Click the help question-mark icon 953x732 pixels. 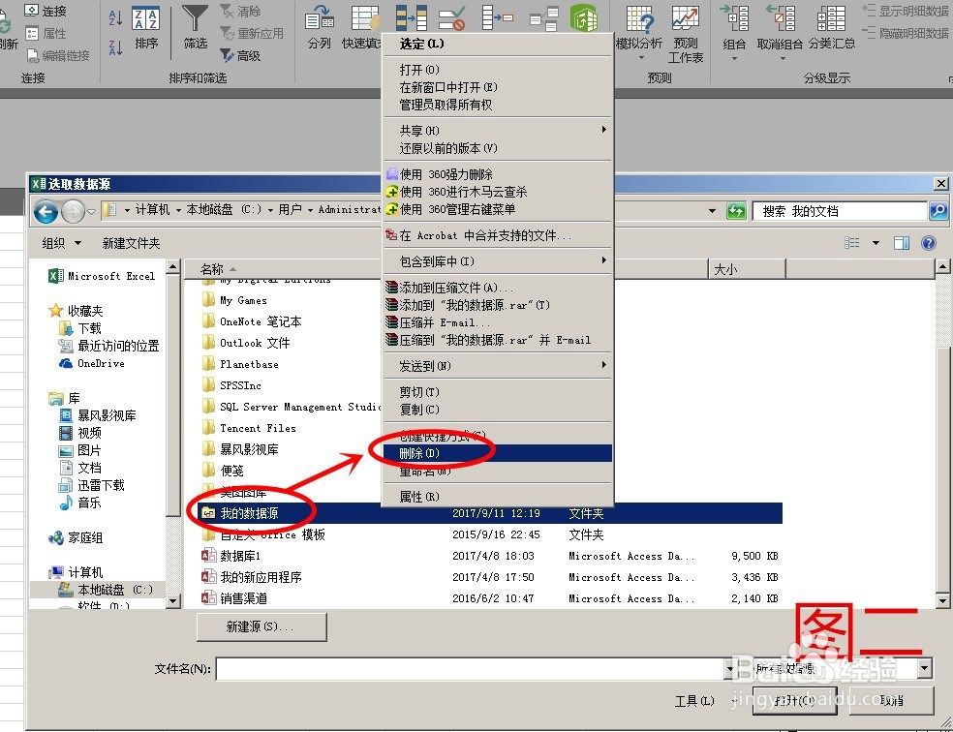[929, 243]
